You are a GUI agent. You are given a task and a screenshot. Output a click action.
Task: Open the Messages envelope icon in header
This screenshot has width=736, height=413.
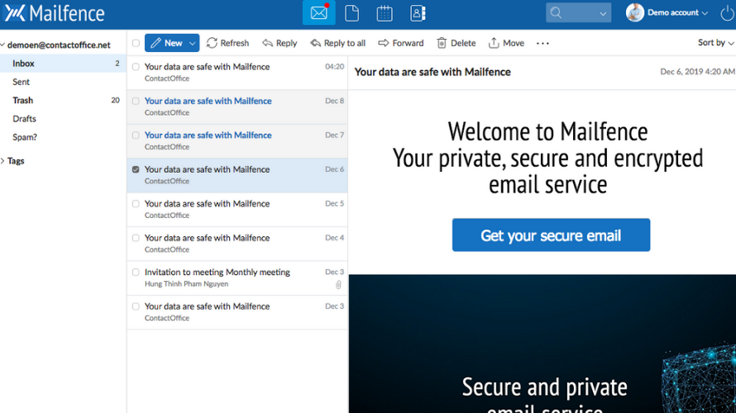click(318, 12)
